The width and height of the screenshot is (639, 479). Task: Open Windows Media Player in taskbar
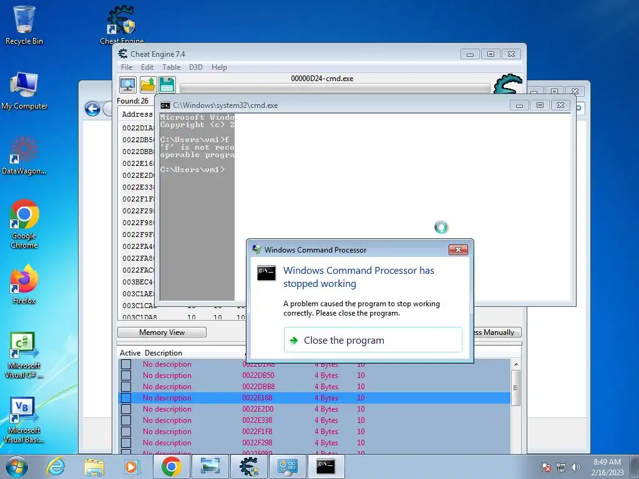(132, 467)
